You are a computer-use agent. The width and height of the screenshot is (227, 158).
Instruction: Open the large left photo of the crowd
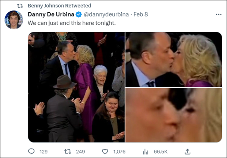point(76,87)
